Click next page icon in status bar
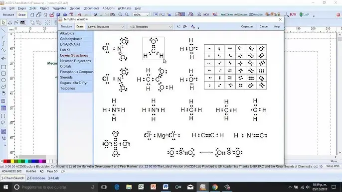Viewport: 342px width, 192px height. (63, 171)
